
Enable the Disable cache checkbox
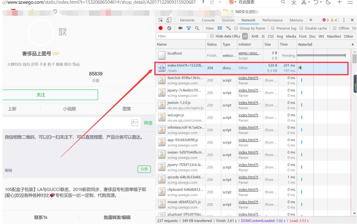click(x=301, y=28)
